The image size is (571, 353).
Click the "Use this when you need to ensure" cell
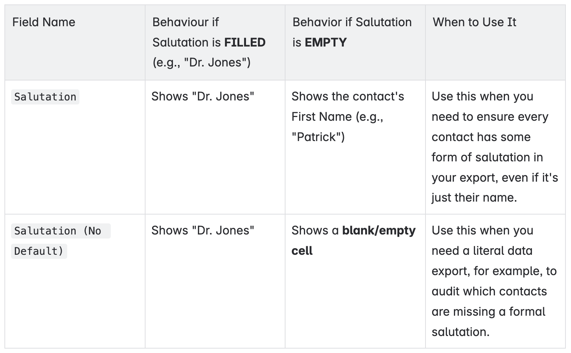point(495,147)
